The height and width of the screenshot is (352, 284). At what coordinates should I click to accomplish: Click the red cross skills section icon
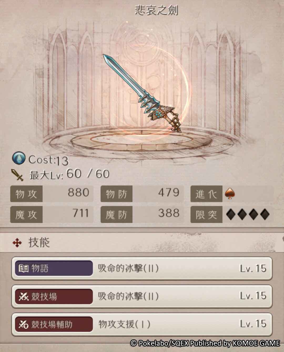(17, 243)
